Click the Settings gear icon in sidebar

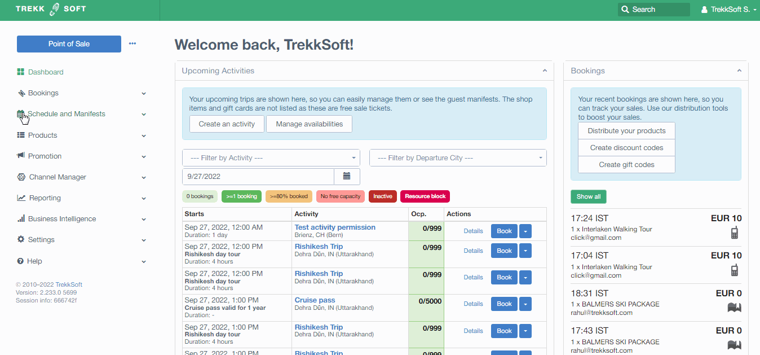pyautogui.click(x=21, y=240)
